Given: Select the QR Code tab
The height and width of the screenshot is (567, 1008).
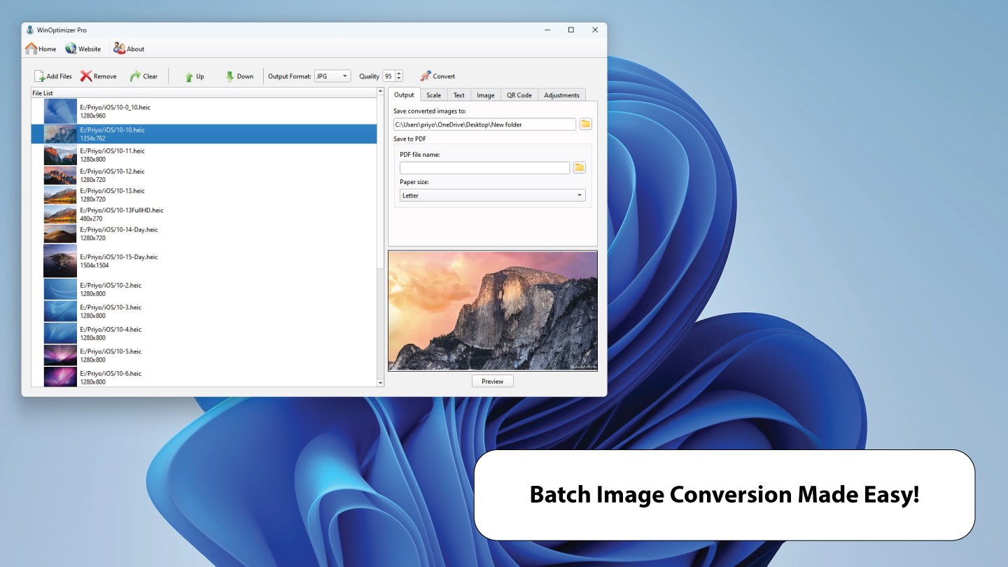Looking at the screenshot, I should [x=519, y=95].
